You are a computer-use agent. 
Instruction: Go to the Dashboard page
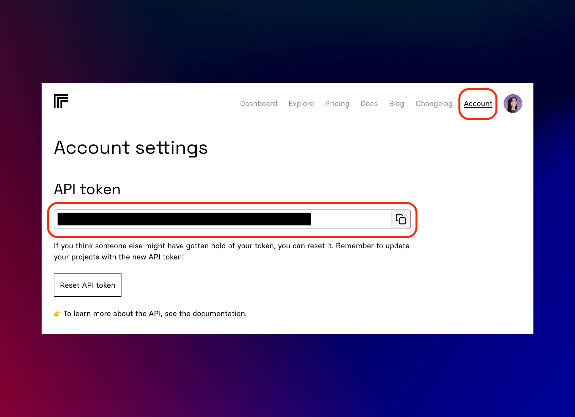tap(258, 104)
